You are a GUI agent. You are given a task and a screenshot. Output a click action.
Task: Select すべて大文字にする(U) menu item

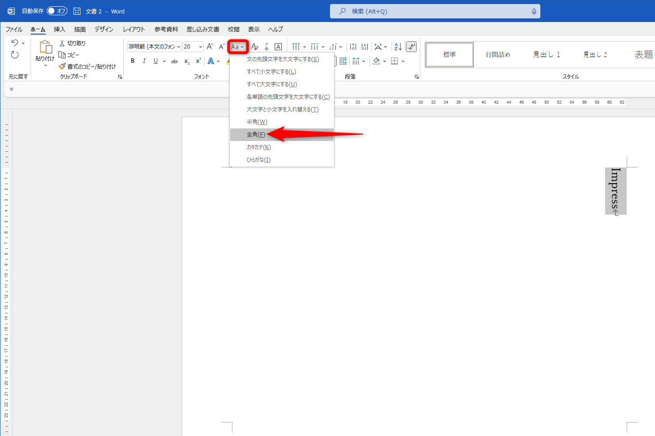(x=282, y=84)
